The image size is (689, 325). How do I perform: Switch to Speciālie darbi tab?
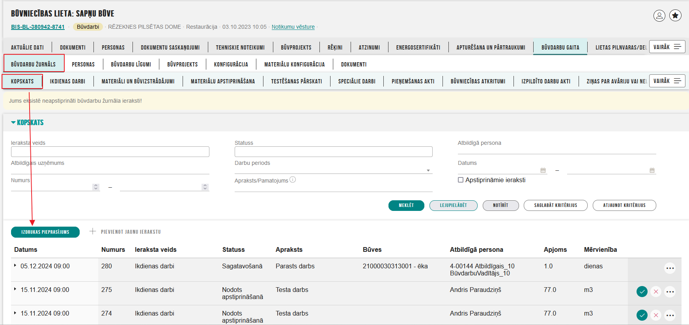pyautogui.click(x=357, y=81)
